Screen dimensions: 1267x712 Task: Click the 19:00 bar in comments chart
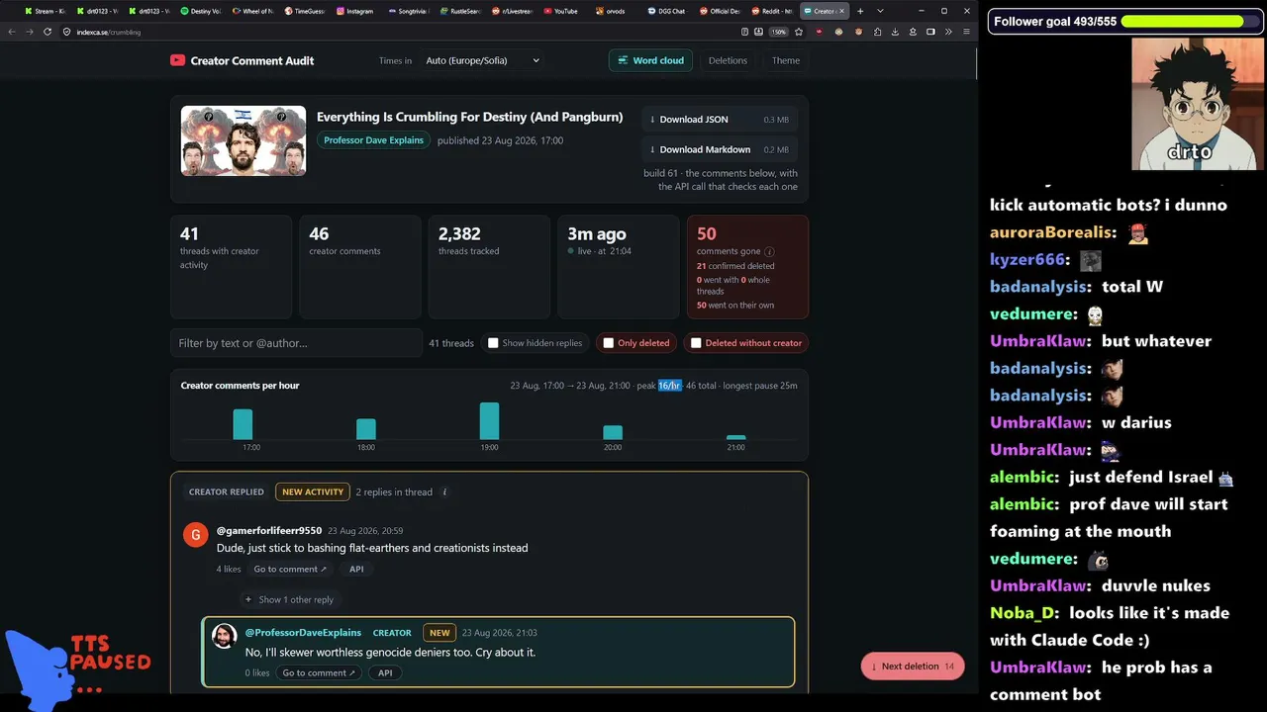489,421
